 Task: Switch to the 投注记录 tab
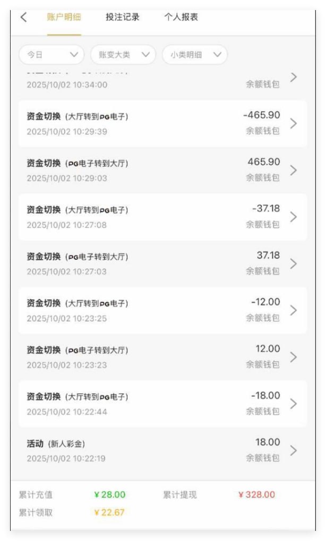tap(122, 17)
